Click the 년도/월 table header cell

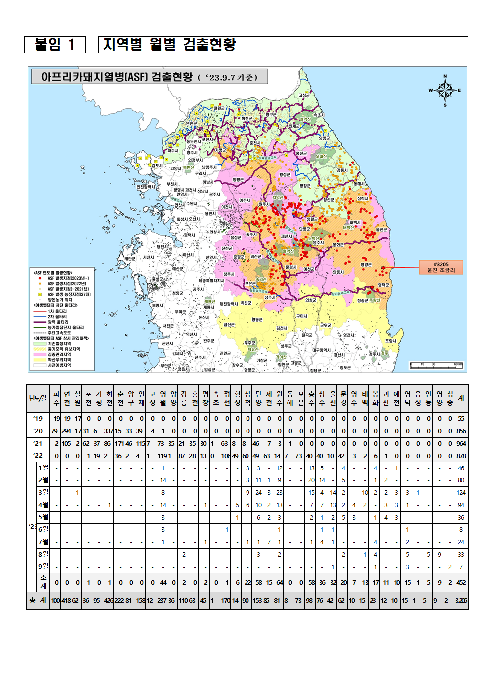pos(38,398)
